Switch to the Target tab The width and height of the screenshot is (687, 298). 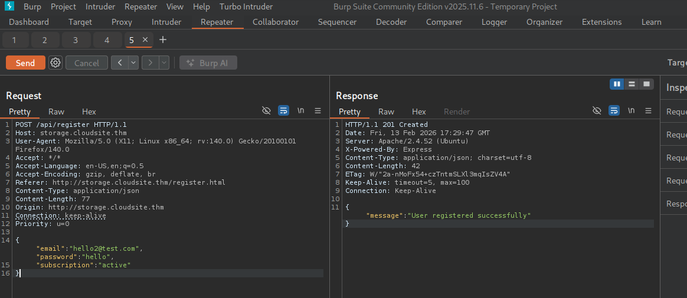[80, 22]
